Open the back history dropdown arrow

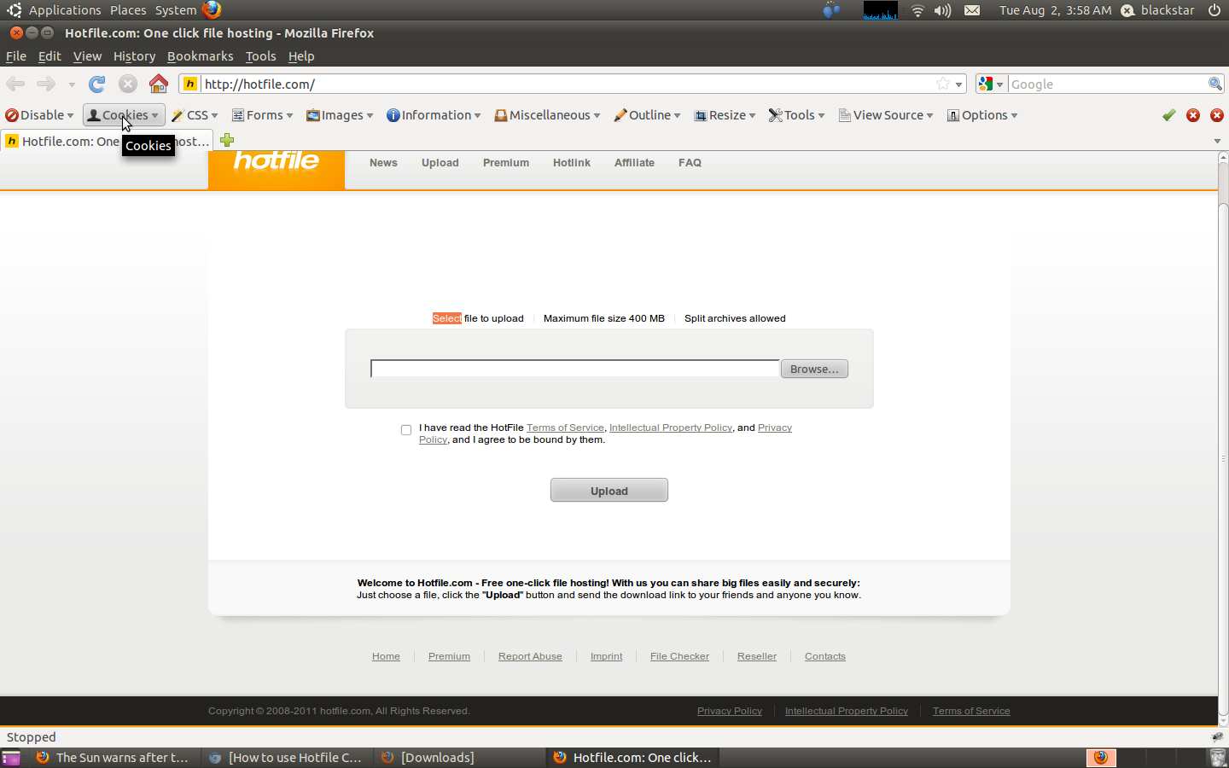(x=72, y=84)
